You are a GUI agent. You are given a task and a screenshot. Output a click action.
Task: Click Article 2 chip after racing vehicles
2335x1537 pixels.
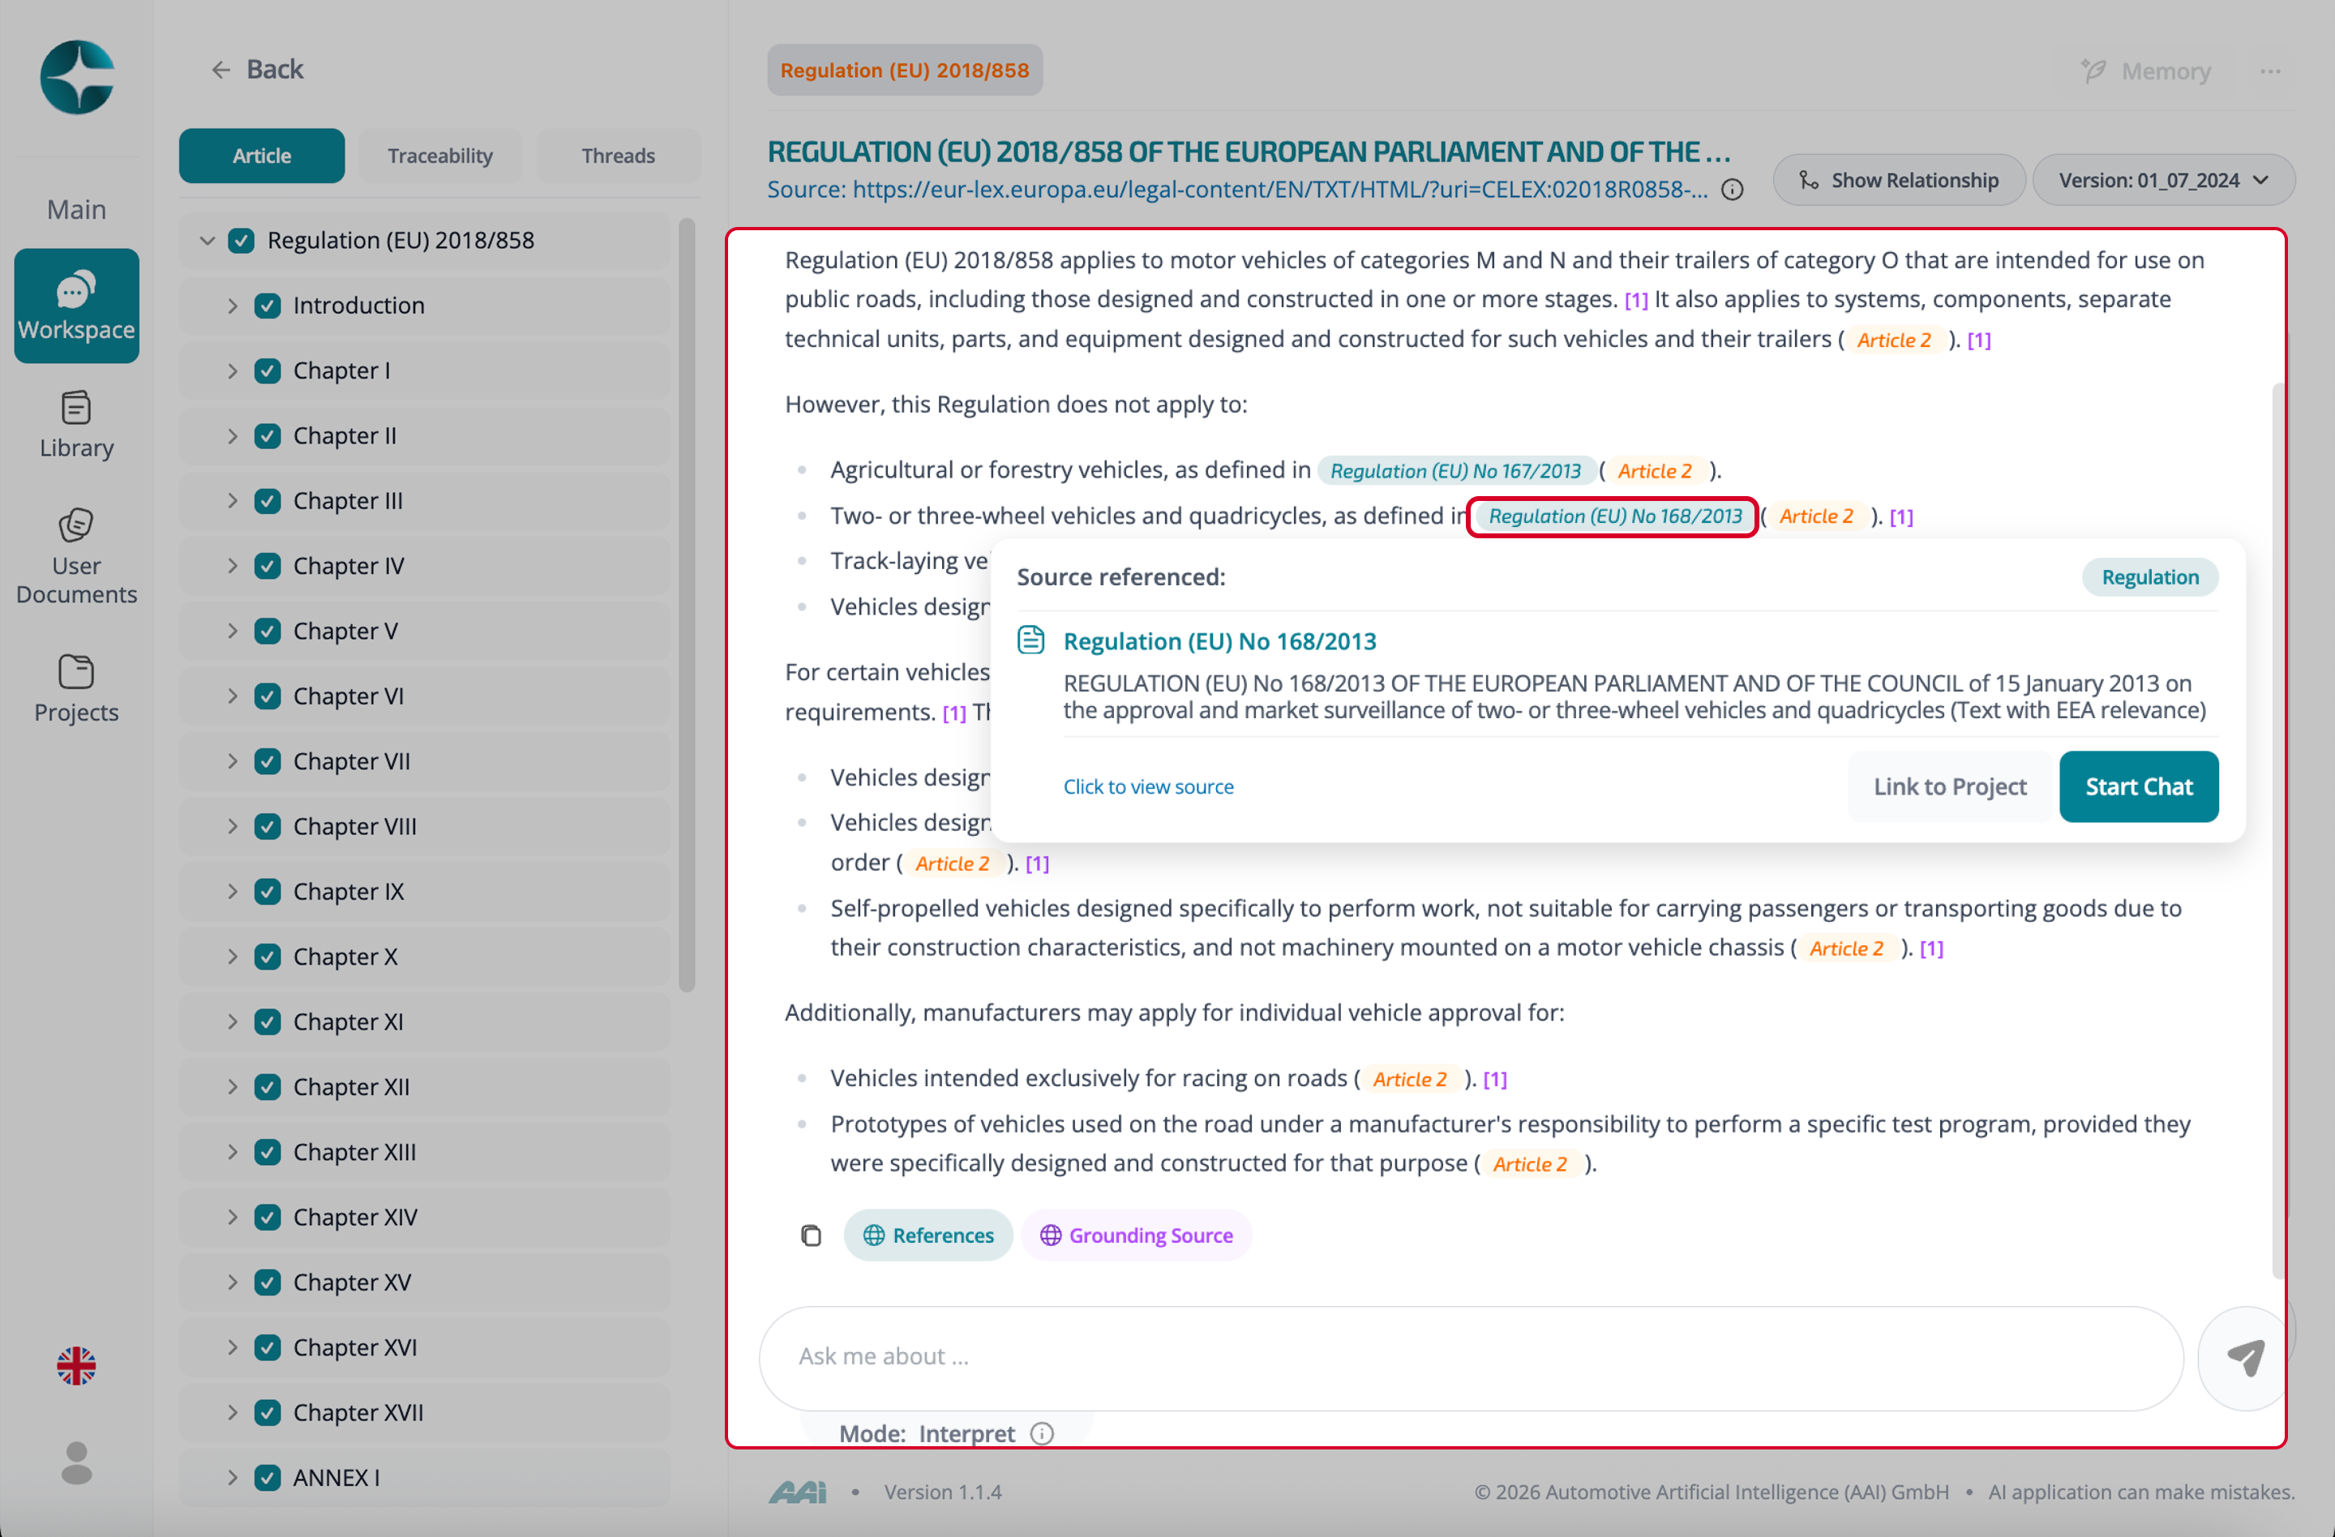pyautogui.click(x=1410, y=1079)
